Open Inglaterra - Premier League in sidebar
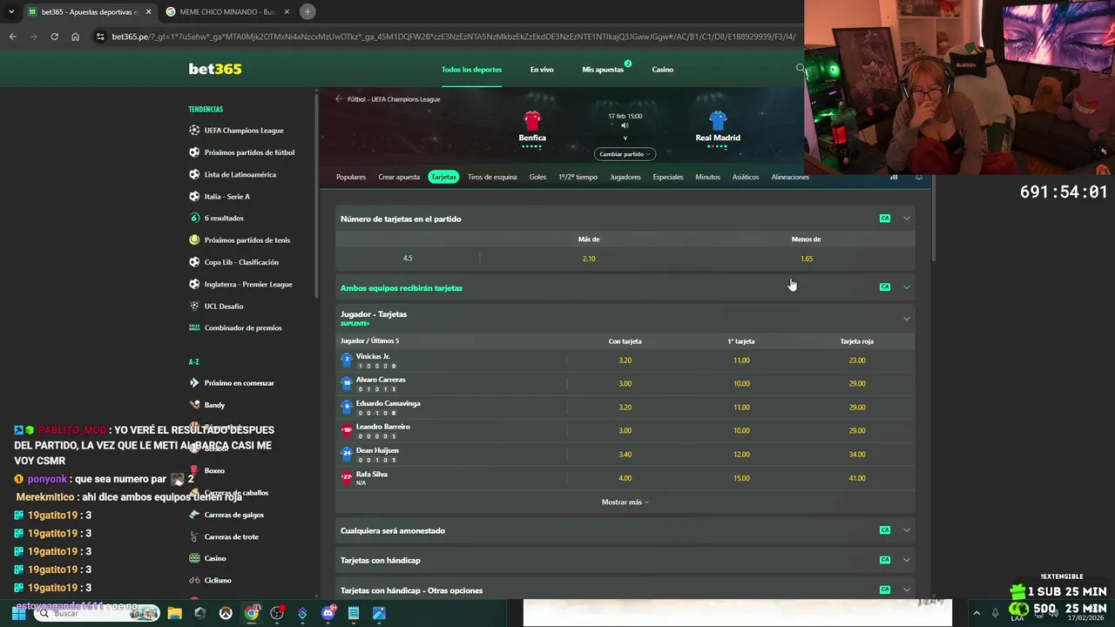 (x=248, y=284)
